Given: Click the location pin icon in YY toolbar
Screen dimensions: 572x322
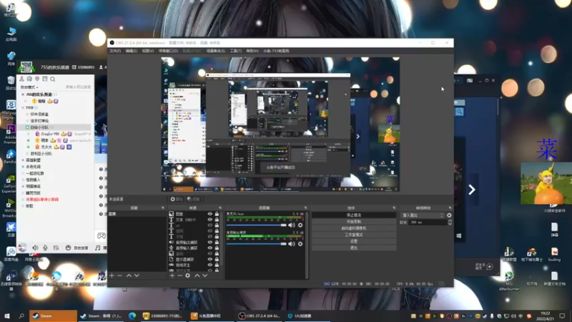Looking at the screenshot, I should click(37, 79).
